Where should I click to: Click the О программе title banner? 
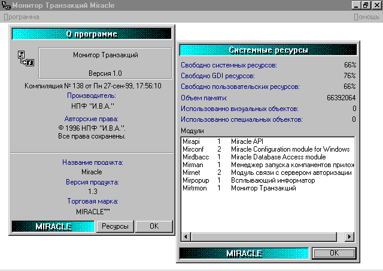pos(92,33)
